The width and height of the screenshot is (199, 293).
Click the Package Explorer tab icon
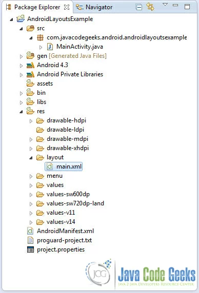[x=9, y=7]
